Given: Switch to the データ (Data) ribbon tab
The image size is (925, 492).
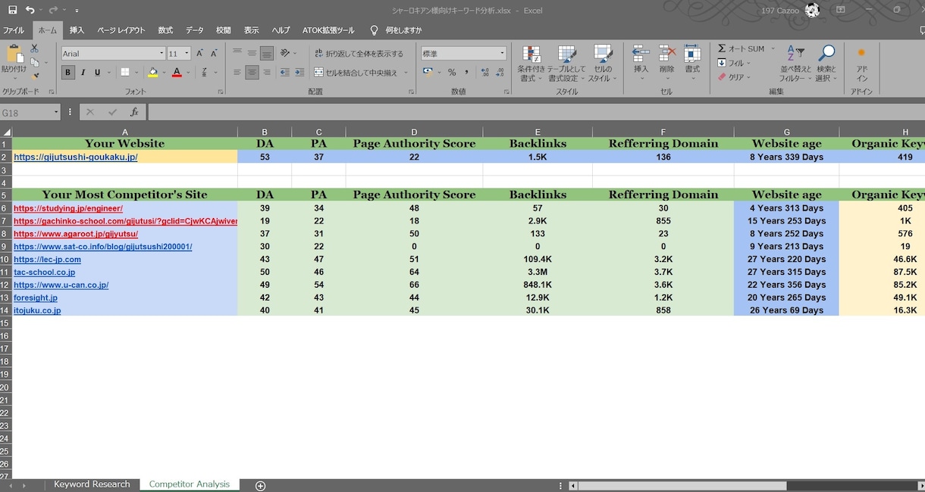Looking at the screenshot, I should click(195, 30).
